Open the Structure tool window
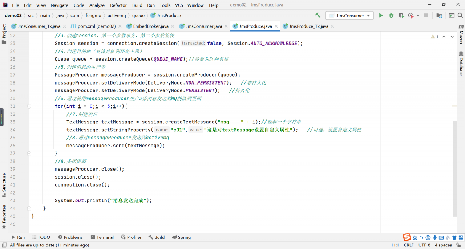Image resolution: width=465 pixels, height=249 pixels. [4, 185]
